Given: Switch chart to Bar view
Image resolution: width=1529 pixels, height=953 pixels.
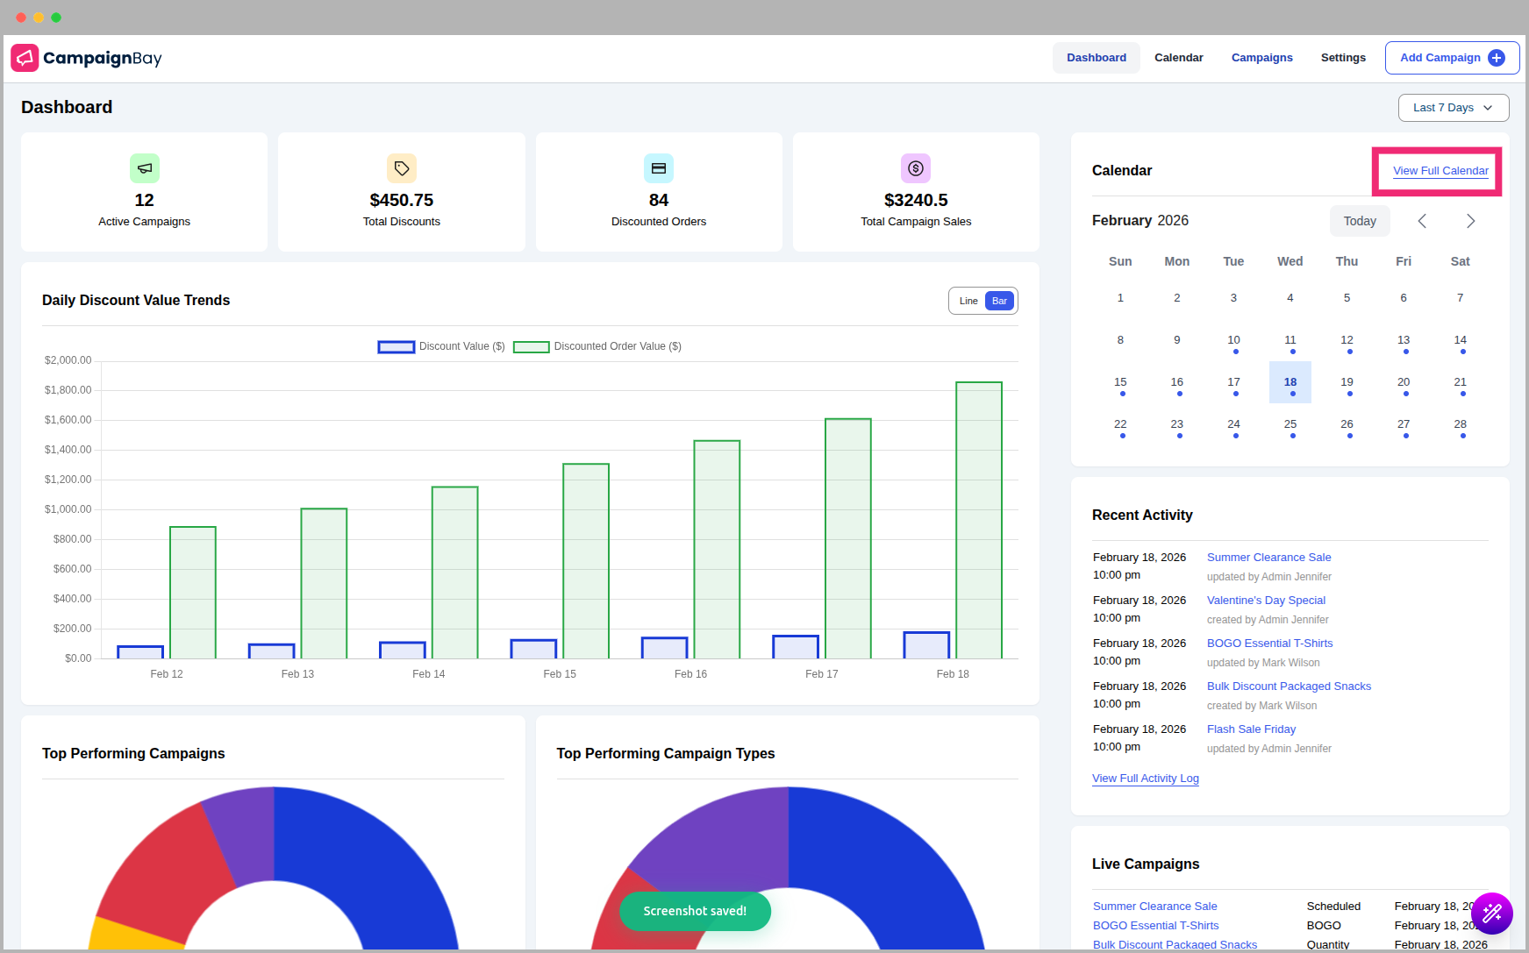Looking at the screenshot, I should coord(999,301).
